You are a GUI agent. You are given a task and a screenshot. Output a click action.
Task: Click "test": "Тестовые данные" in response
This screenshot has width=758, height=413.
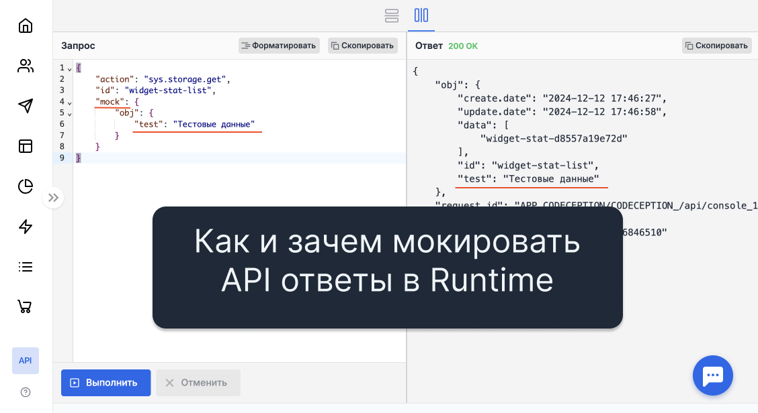[x=528, y=179]
